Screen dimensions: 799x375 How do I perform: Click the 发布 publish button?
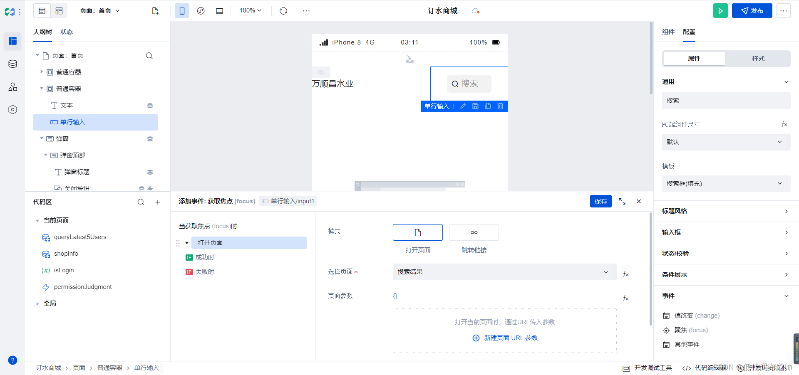click(752, 11)
